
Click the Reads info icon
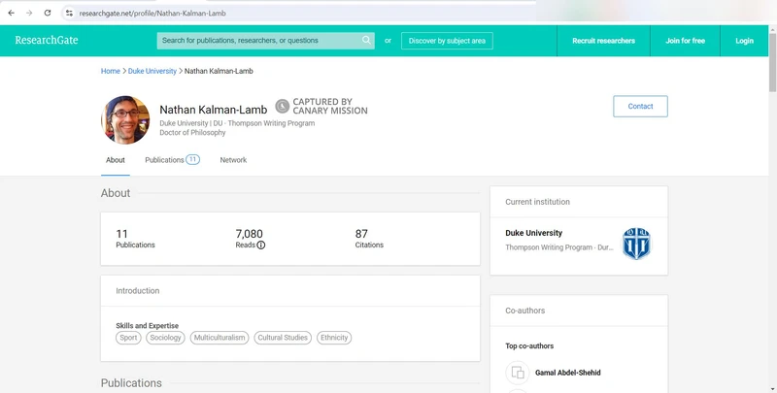[x=261, y=245]
